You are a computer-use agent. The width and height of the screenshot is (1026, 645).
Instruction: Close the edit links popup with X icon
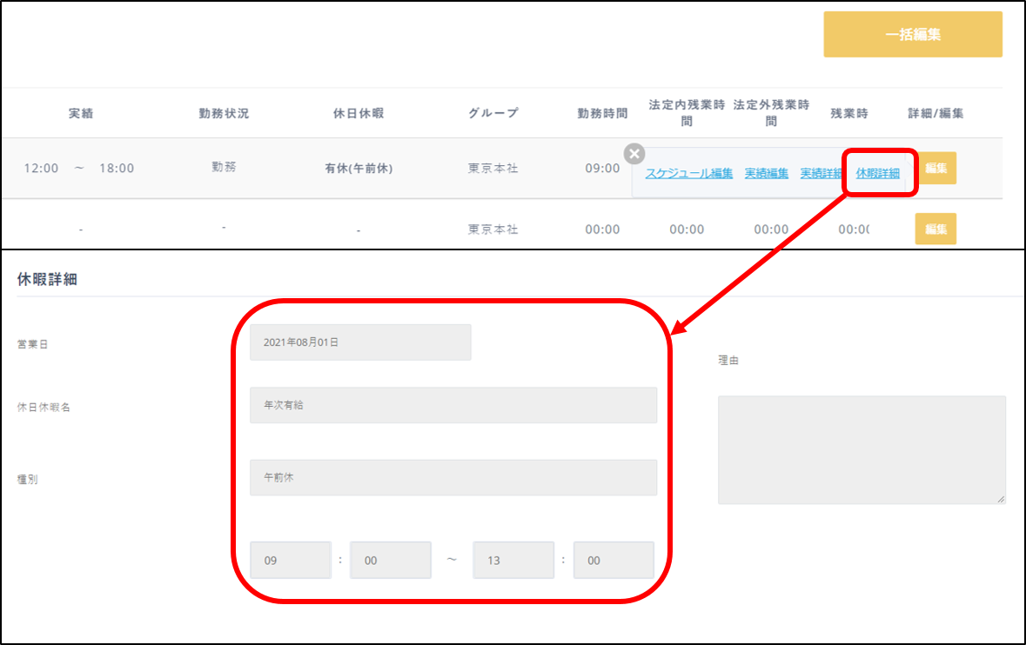point(634,154)
